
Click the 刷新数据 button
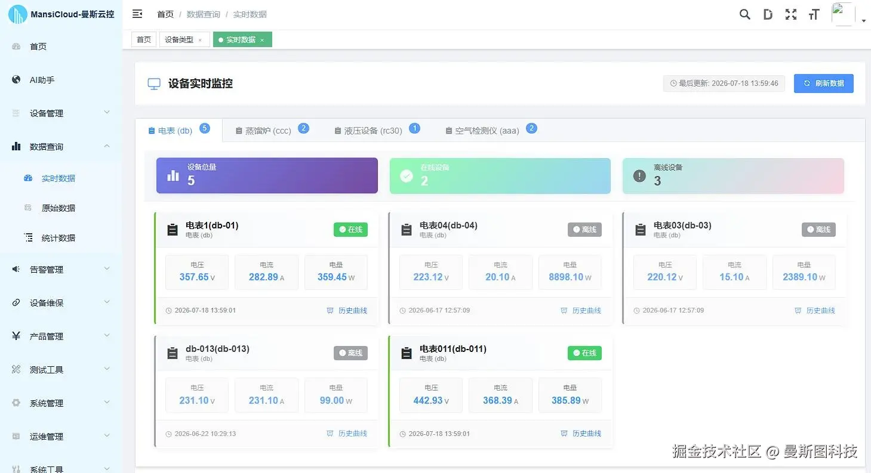pos(824,84)
